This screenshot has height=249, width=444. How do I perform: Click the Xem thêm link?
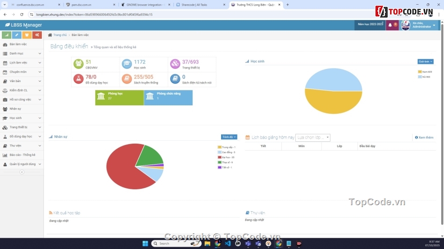pyautogui.click(x=424, y=138)
